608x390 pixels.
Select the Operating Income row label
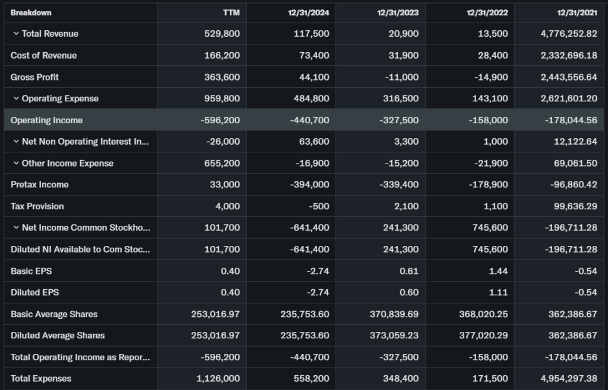[46, 120]
